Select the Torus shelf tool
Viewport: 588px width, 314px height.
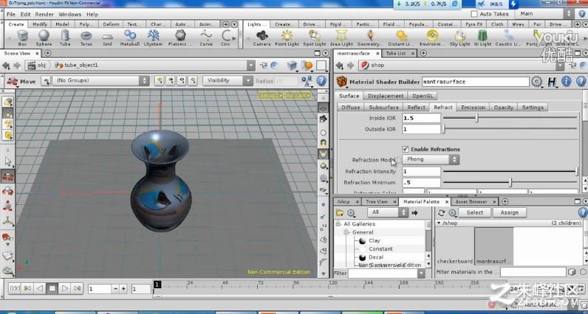click(86, 38)
